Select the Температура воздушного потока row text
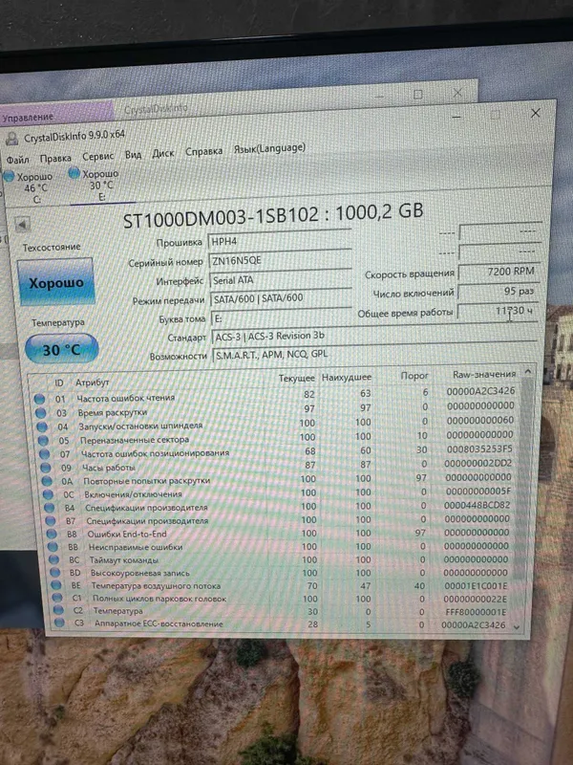Image resolution: width=573 pixels, height=765 pixels. click(156, 585)
